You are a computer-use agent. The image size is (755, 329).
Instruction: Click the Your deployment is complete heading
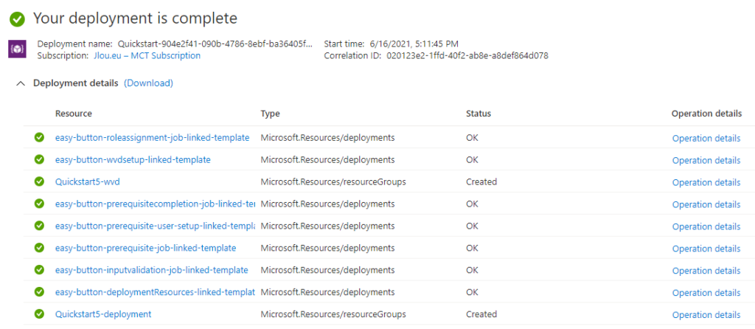pyautogui.click(x=135, y=18)
